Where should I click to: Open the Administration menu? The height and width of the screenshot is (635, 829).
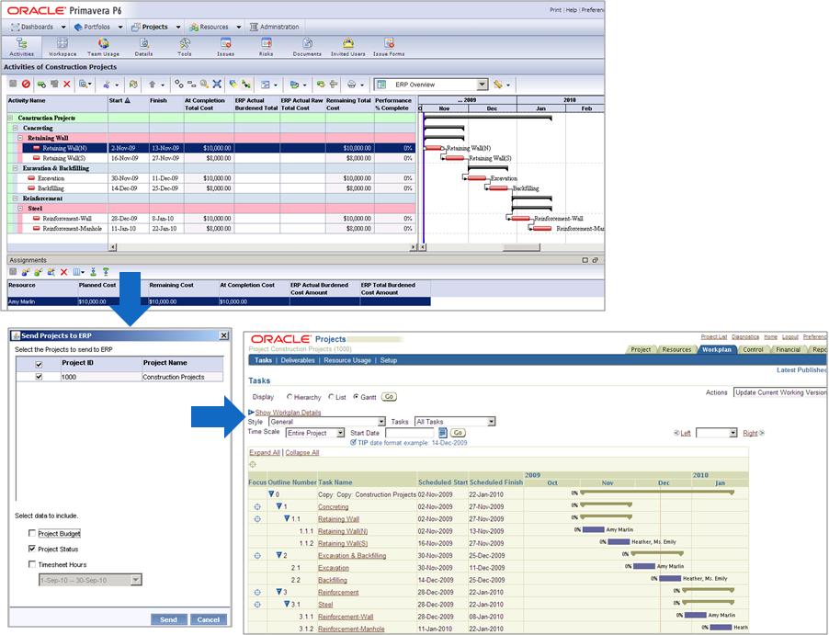[275, 27]
